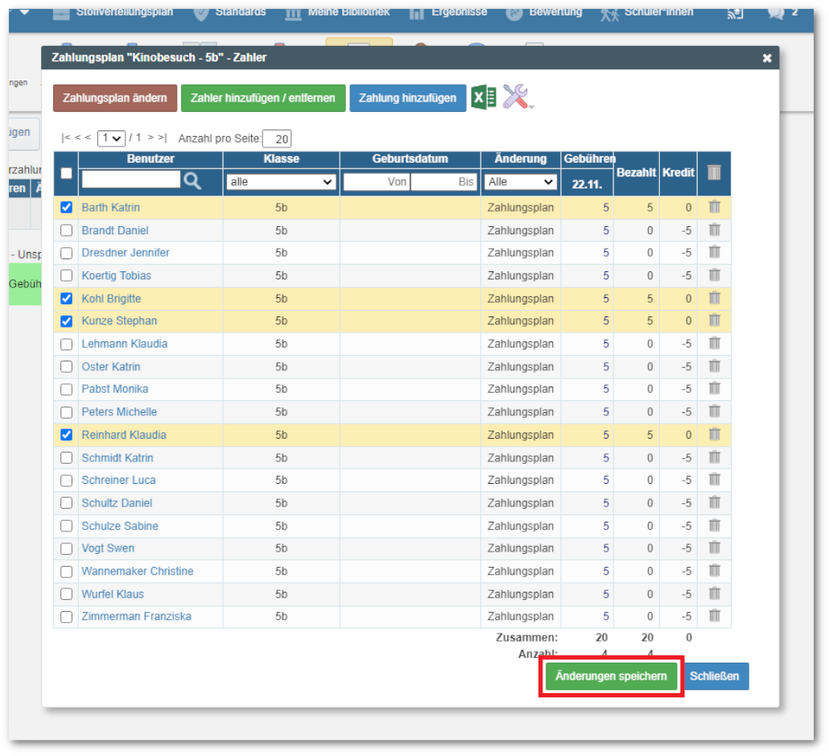829x756 pixels.
Task: Export payer list to Excel
Action: pyautogui.click(x=484, y=98)
